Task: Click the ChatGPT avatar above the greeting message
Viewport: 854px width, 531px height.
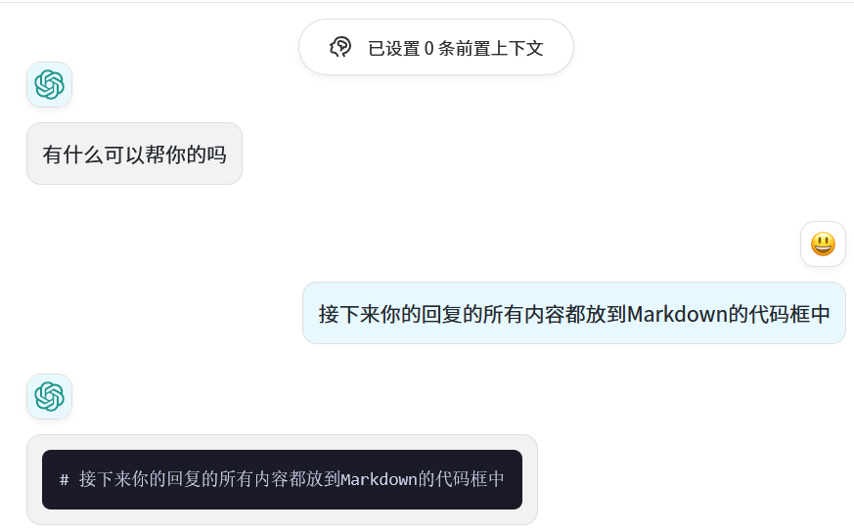Action: click(50, 84)
